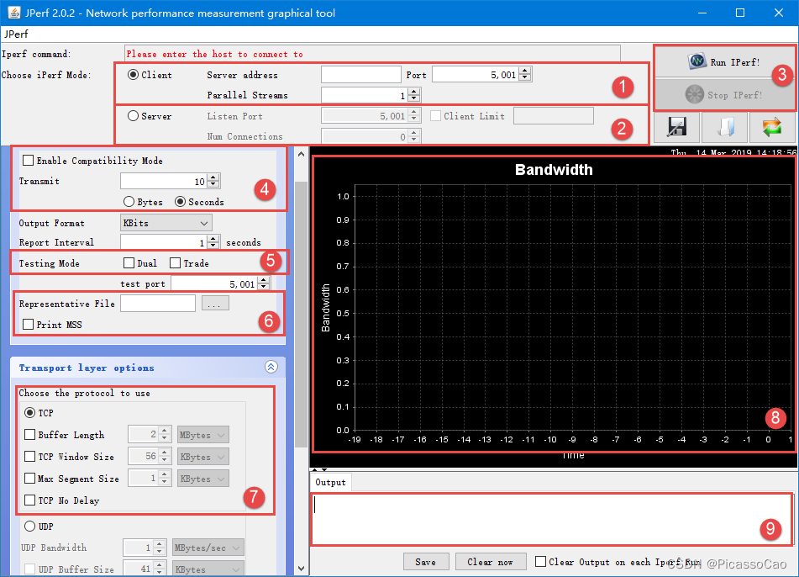Increase the Parallel Streams spinner value

[x=414, y=92]
